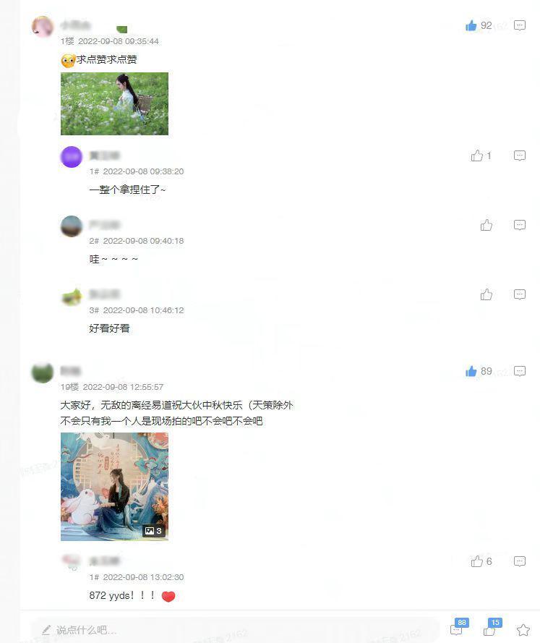Open replies for the 19楼 post
Screen dimensions: 540x643
point(520,371)
